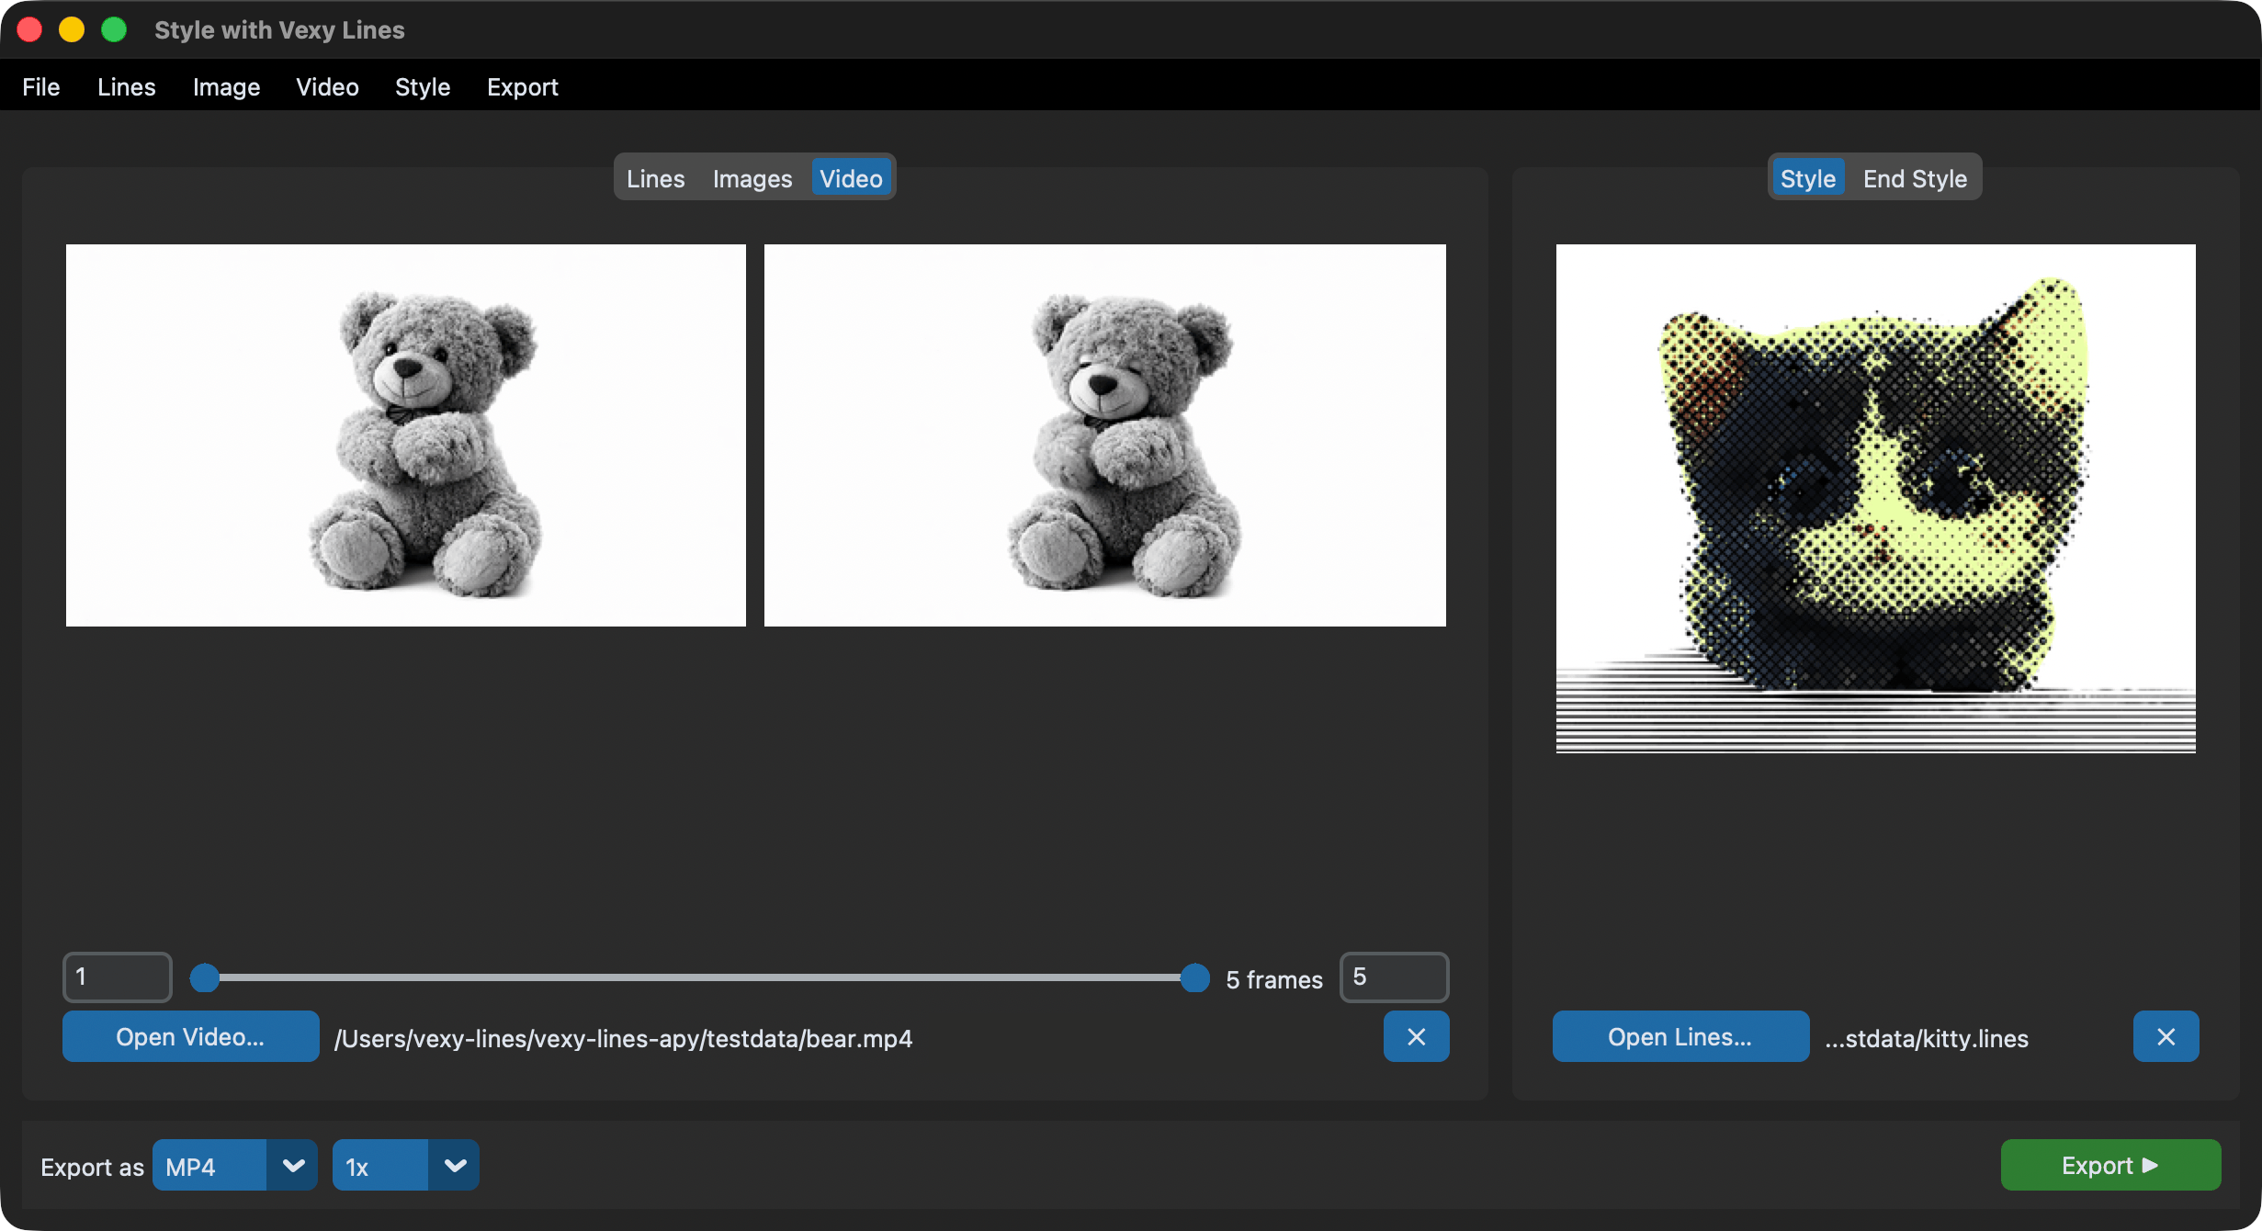The height and width of the screenshot is (1231, 2262).
Task: Clear the loaded bear.mp4 video
Action: coord(1416,1036)
